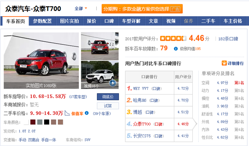This screenshot has height=146, width=249.
Task: Click the 分期购 orange ad banner
Action: click(x=142, y=9)
